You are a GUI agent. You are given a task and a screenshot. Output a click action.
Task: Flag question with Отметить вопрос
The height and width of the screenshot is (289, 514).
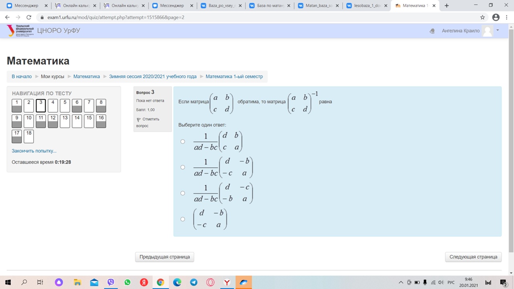148,122
